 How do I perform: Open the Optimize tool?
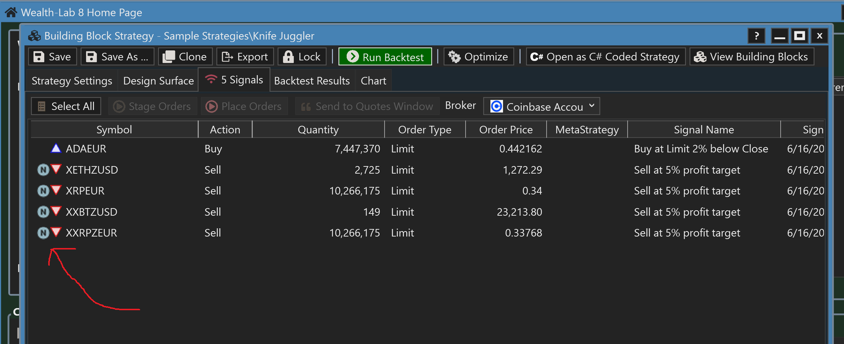pyautogui.click(x=479, y=56)
